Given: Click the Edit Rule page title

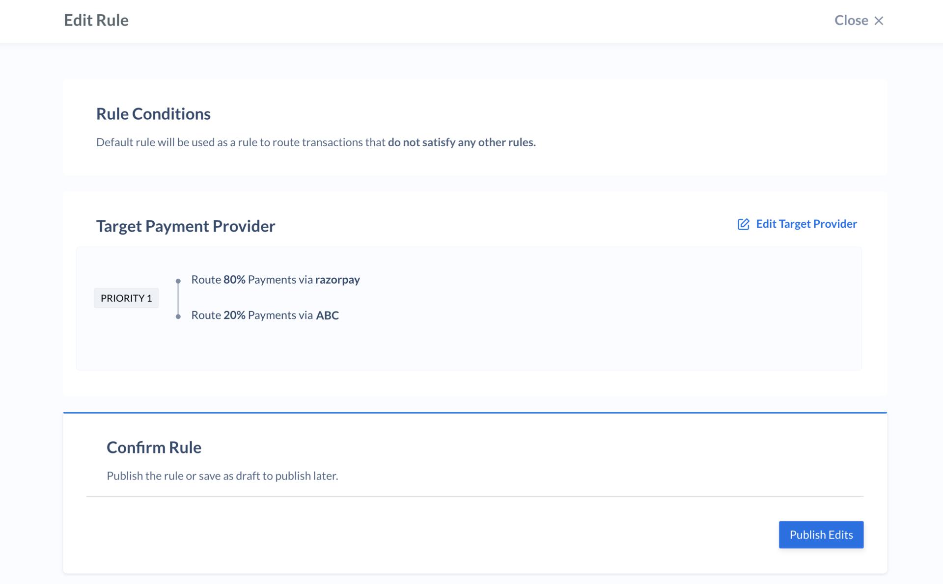Looking at the screenshot, I should click(96, 20).
